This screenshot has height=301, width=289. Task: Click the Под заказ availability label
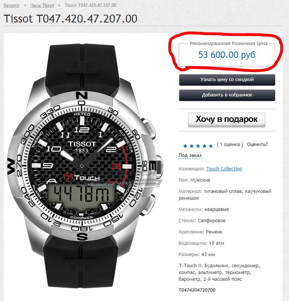(190, 155)
